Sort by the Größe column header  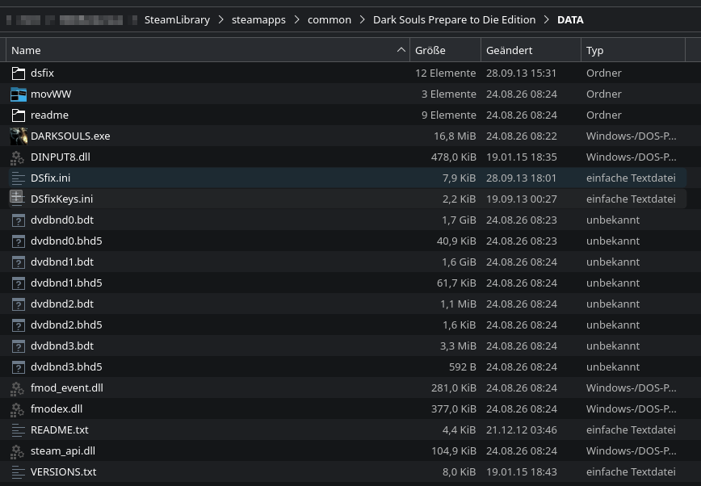pyautogui.click(x=445, y=50)
